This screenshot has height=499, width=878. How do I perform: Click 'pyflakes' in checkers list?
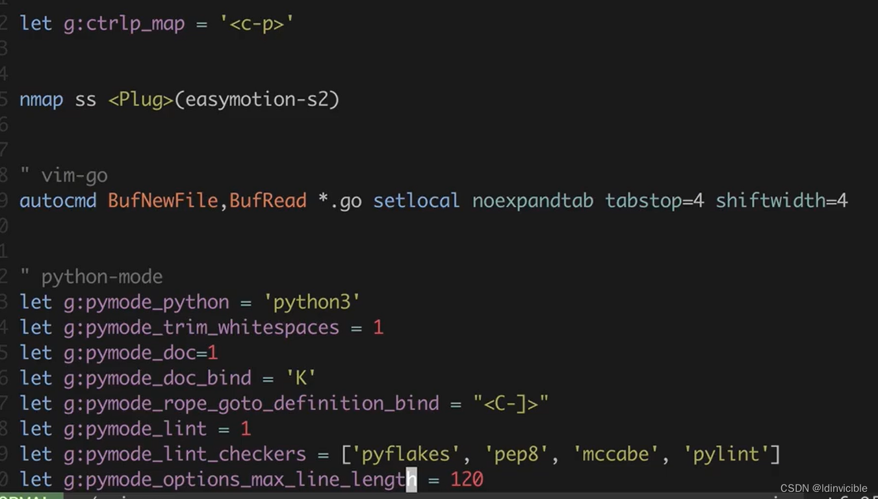tap(406, 454)
